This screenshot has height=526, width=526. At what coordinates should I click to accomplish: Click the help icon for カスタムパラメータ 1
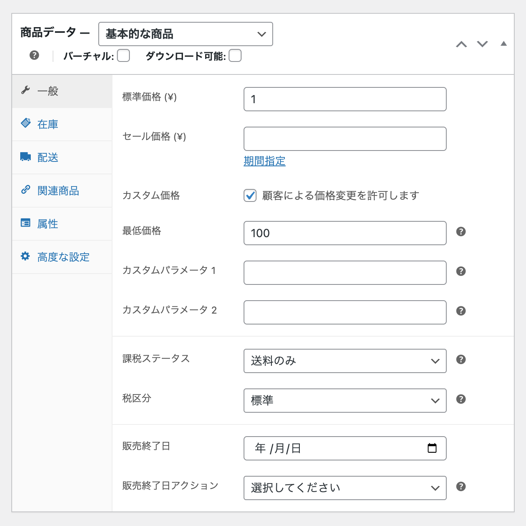click(x=461, y=271)
